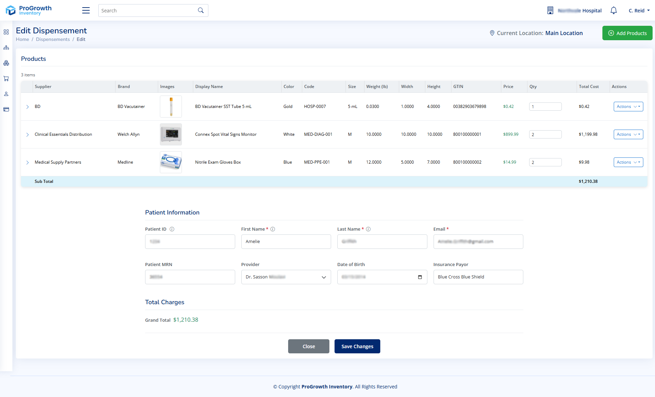Open the C. Reid account menu

639,11
